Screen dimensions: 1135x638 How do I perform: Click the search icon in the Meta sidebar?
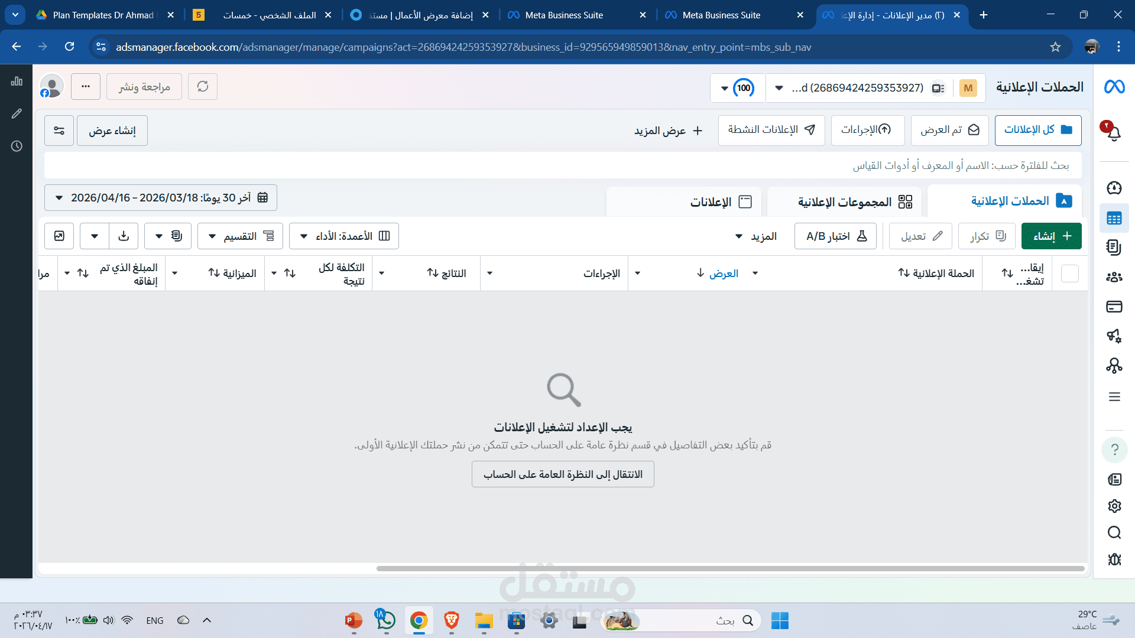coord(1114,532)
